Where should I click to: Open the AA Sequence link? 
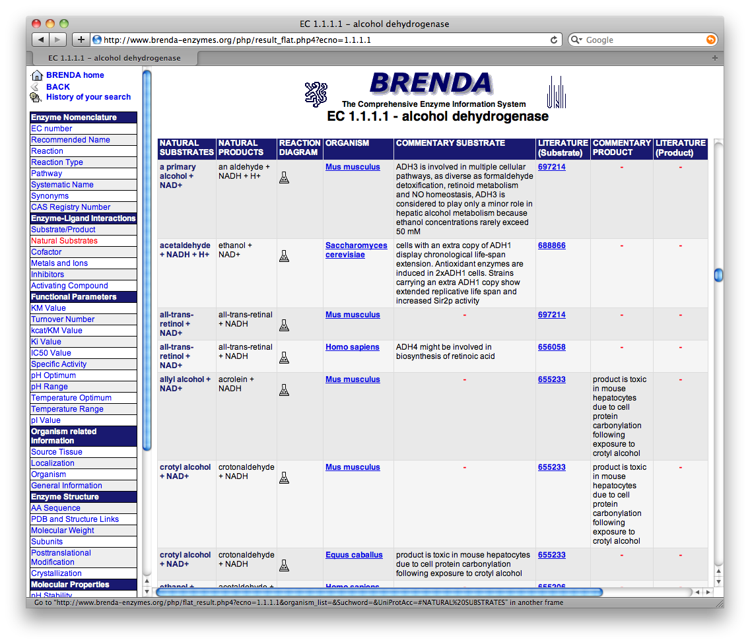pyautogui.click(x=55, y=507)
